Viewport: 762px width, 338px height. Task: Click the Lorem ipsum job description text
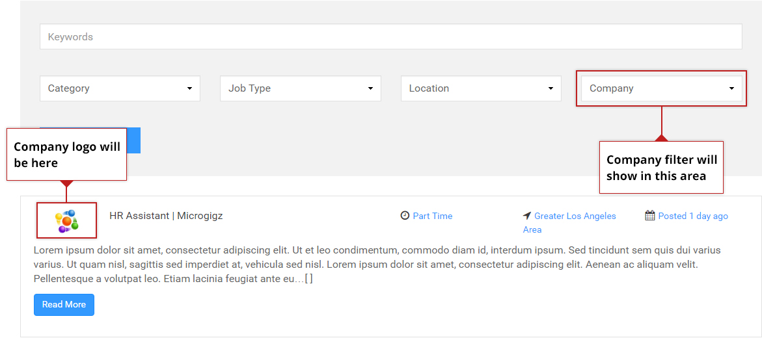(377, 265)
